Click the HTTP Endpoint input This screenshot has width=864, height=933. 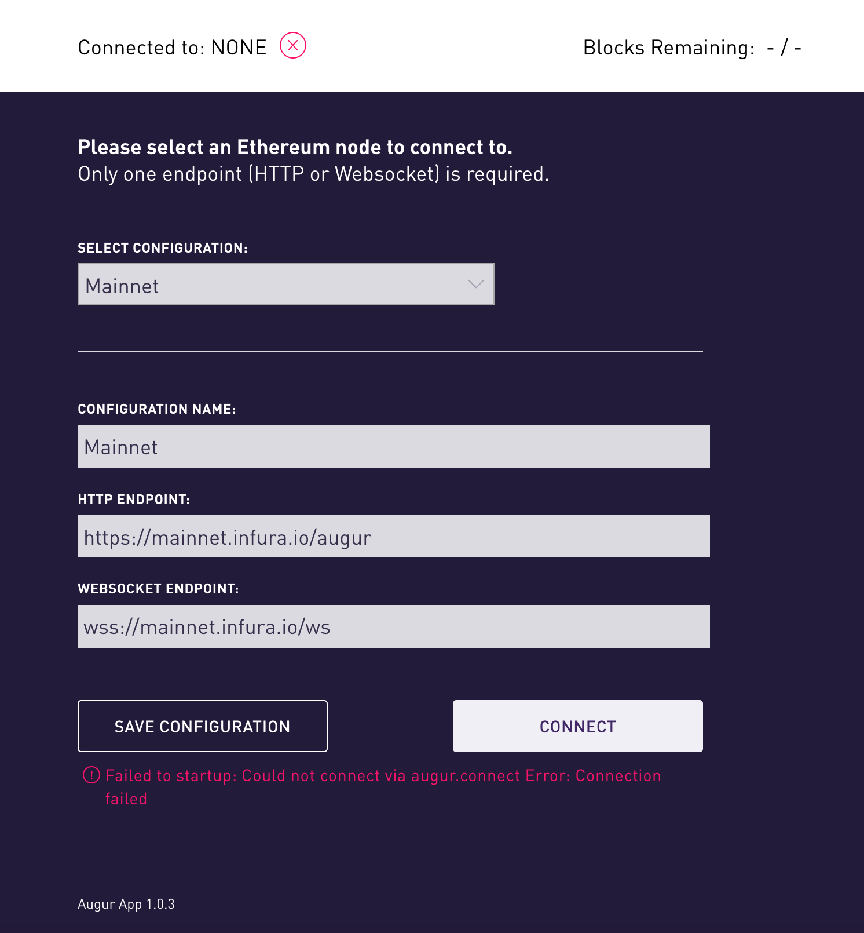(394, 537)
